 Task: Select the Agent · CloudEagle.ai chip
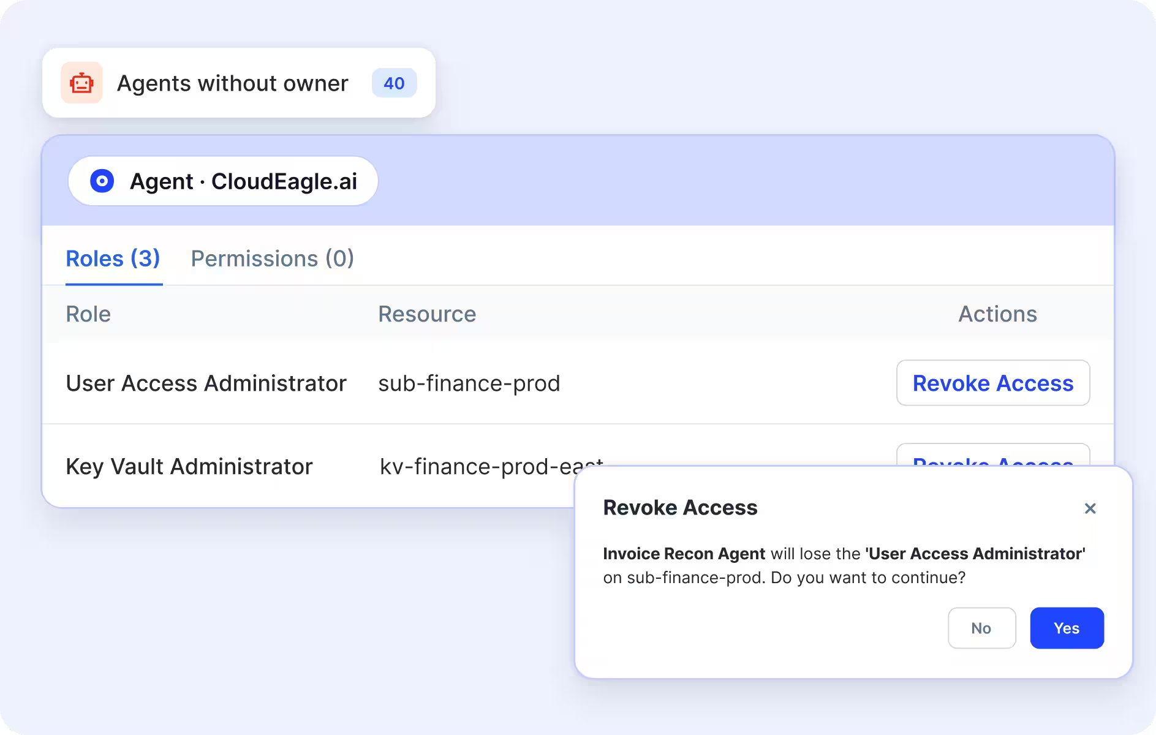click(223, 181)
